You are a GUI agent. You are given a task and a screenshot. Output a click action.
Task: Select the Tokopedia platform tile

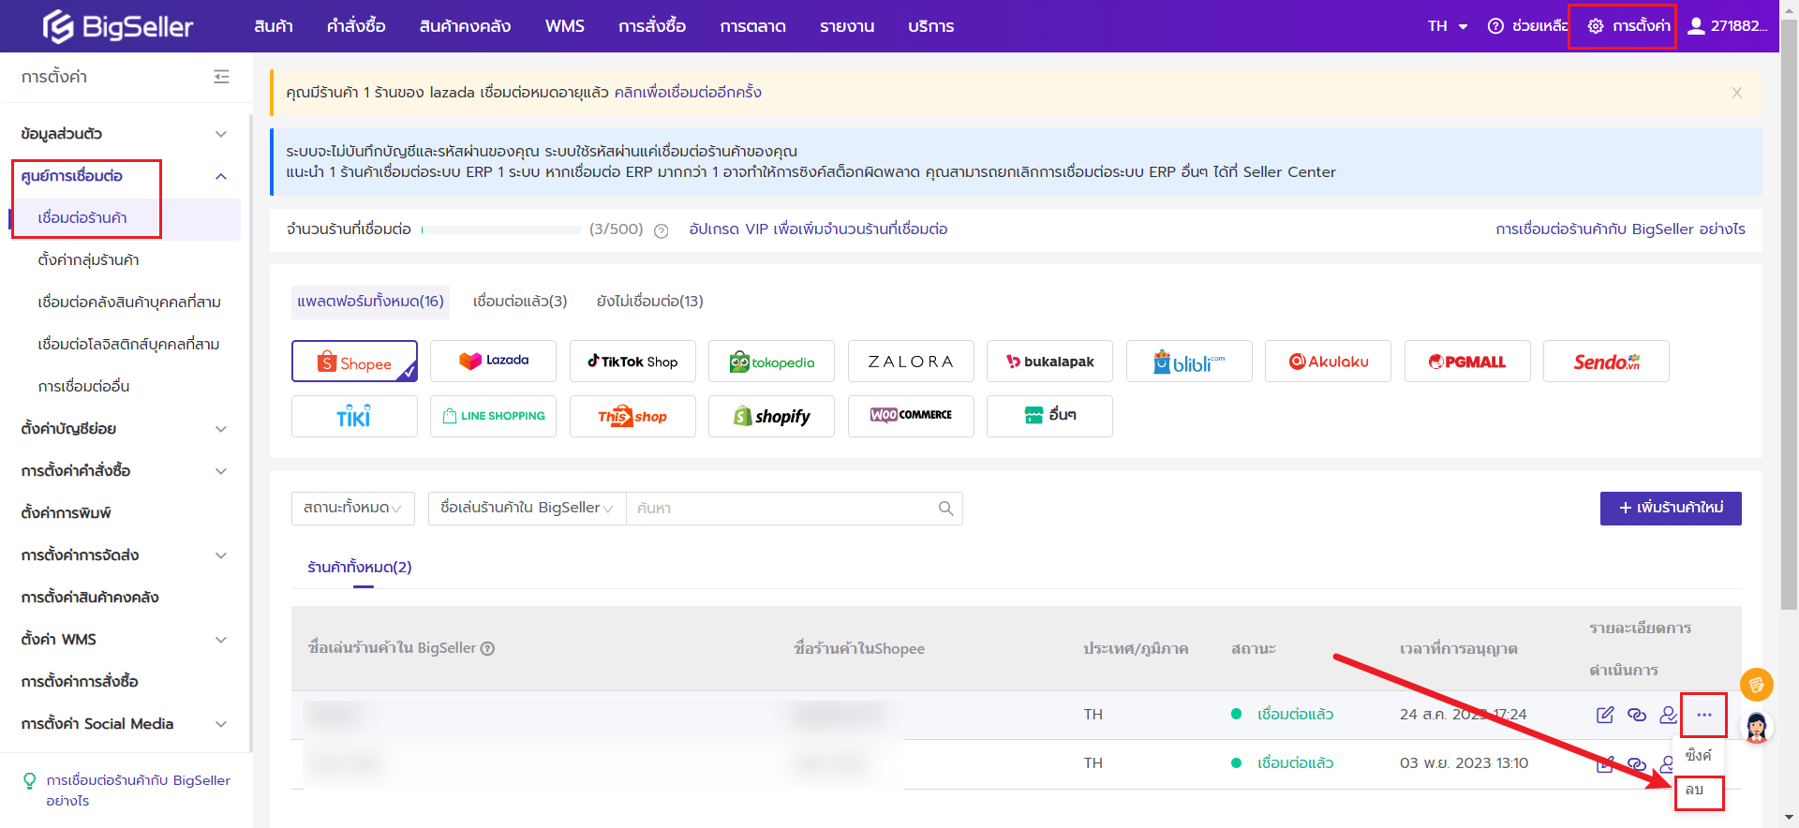pyautogui.click(x=771, y=362)
